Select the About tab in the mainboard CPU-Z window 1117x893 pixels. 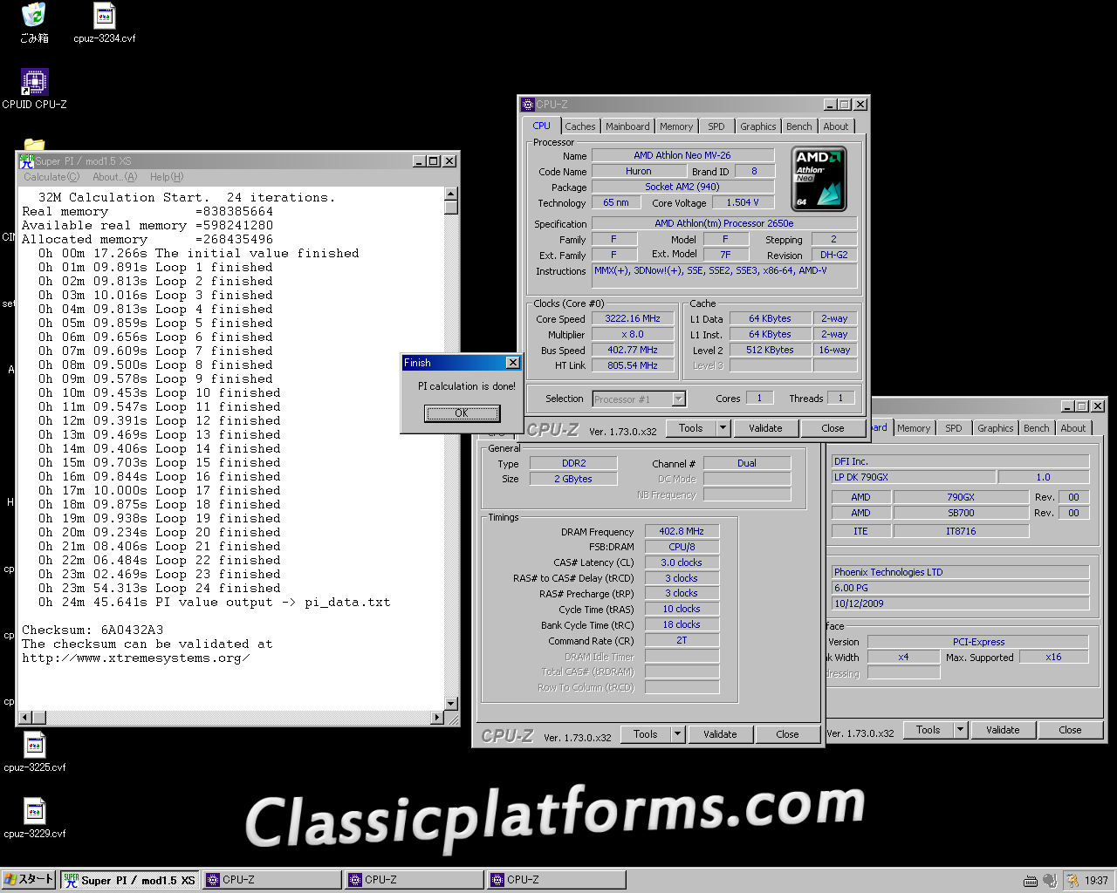(x=1073, y=428)
